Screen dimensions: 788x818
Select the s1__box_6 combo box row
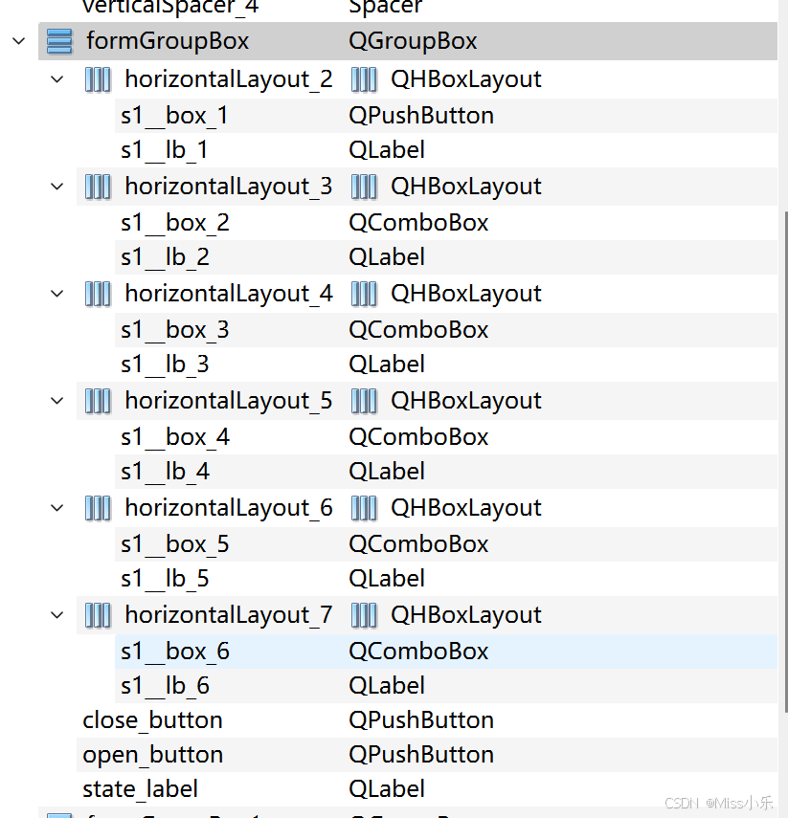tap(175, 651)
